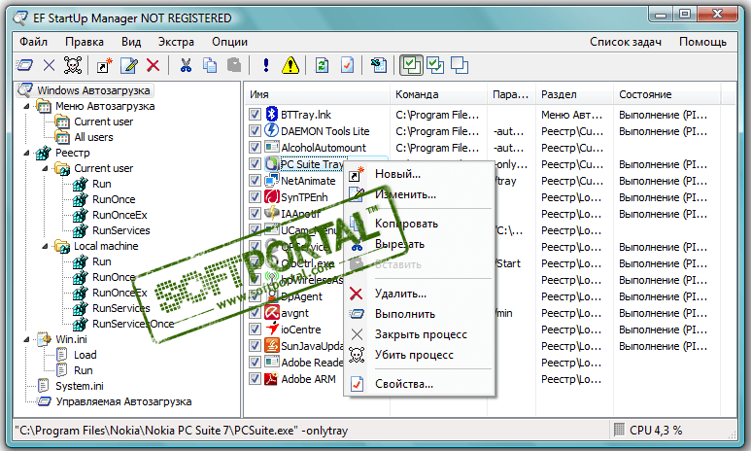Toggle the PC Suite Tray checkbox
The width and height of the screenshot is (751, 451).
(255, 164)
